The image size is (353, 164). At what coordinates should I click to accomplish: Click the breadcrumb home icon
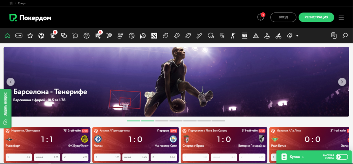click(11, 3)
